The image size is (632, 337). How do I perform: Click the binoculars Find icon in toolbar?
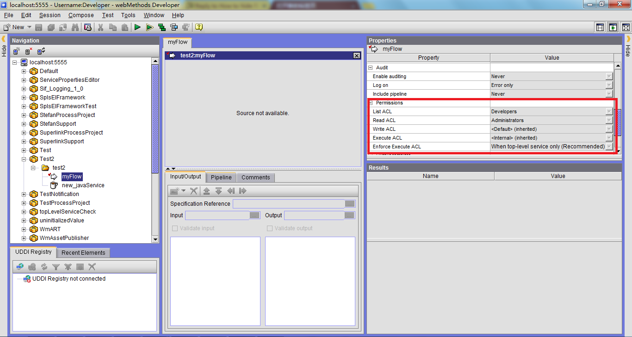75,27
